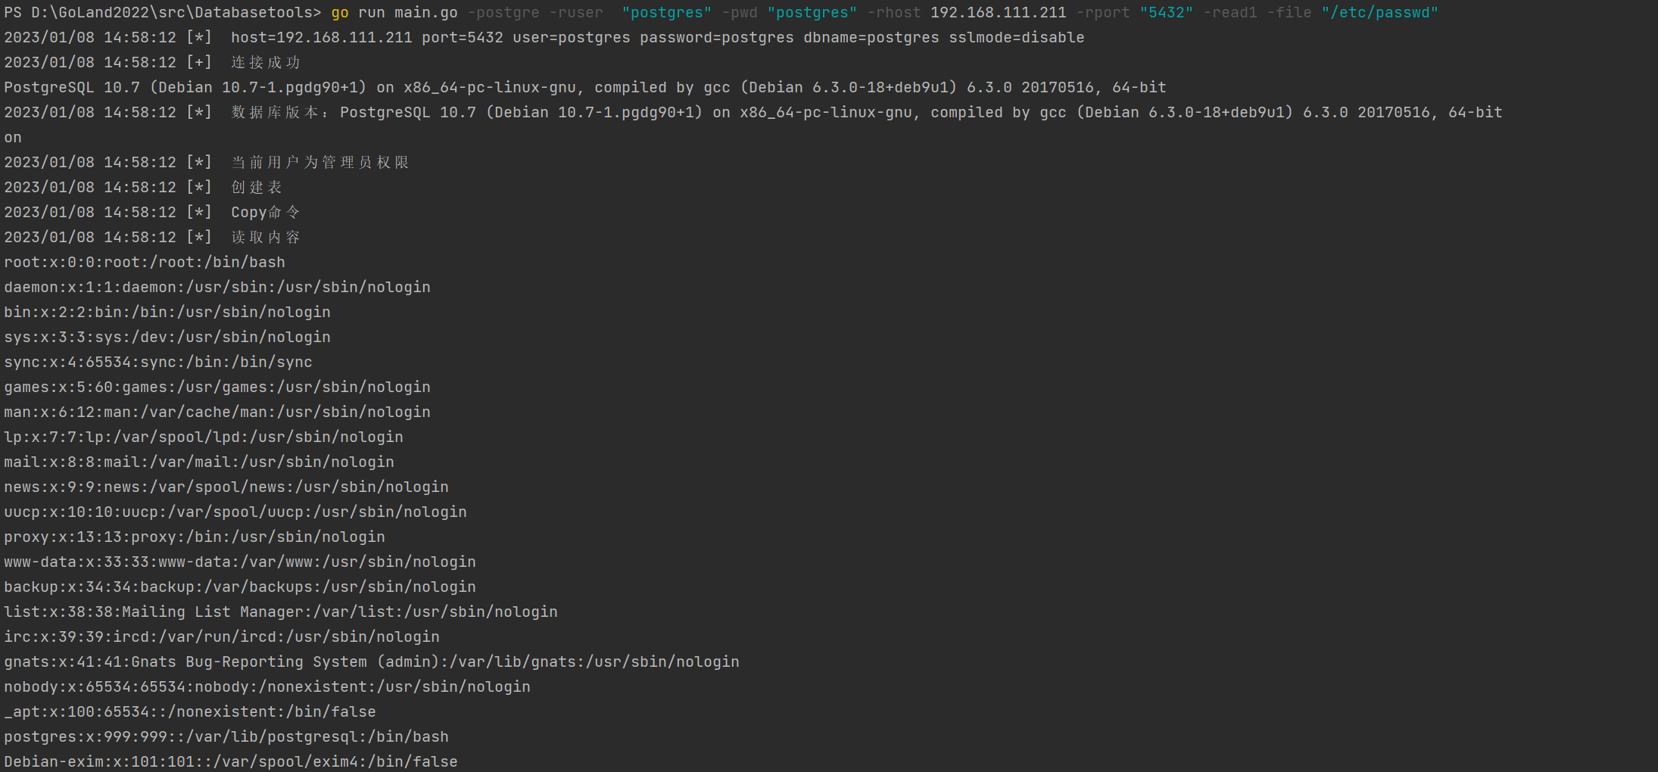Click the 'go run main.go' command text
This screenshot has width=1658, height=772.
[394, 13]
